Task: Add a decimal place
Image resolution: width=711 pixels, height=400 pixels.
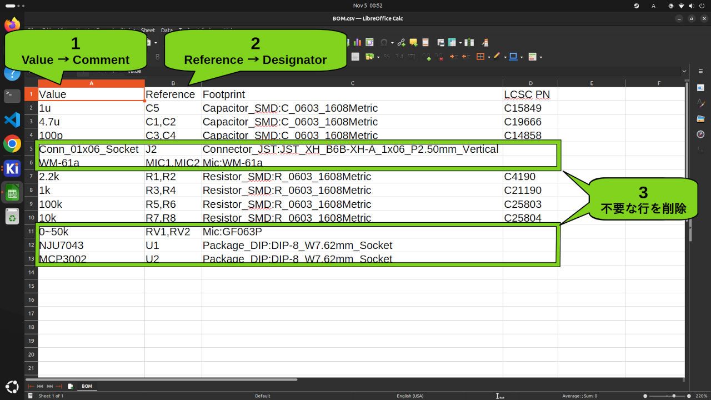Action: [x=427, y=57]
